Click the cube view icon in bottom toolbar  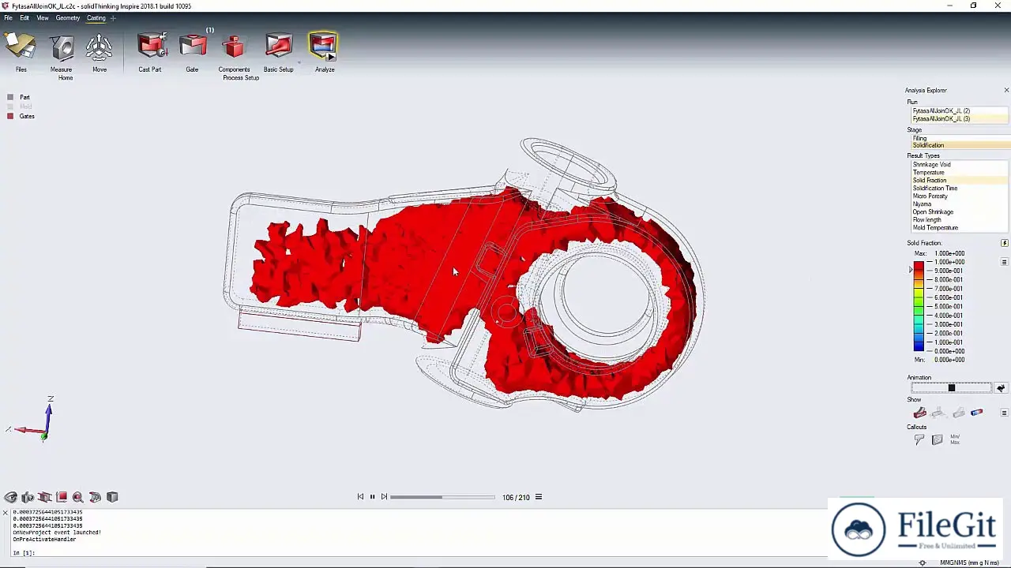(x=112, y=497)
